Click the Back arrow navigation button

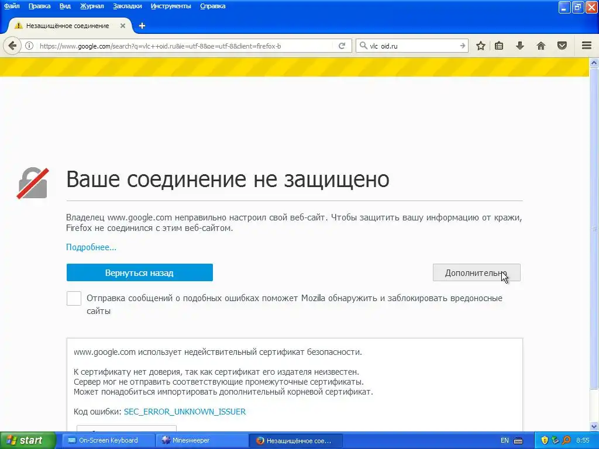point(12,46)
